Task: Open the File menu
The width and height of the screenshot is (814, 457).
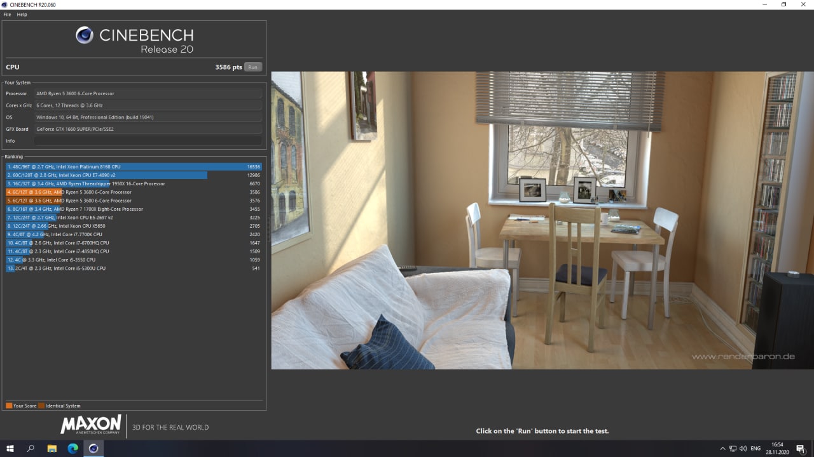Action: [x=7, y=14]
